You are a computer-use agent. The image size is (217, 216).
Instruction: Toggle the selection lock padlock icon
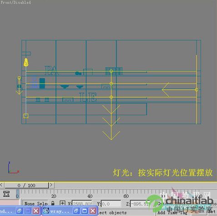tap(53, 203)
